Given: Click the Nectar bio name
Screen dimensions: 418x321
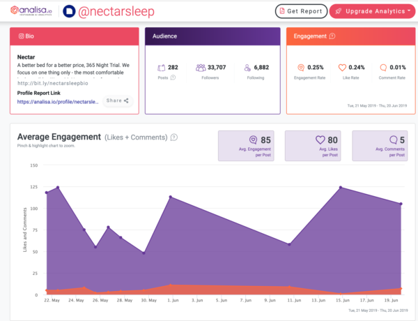Looking at the screenshot, I should click(x=26, y=57).
